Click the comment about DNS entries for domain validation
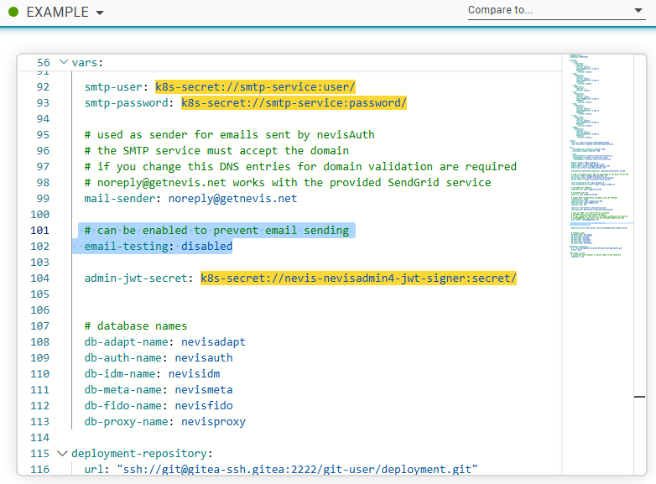656x484 pixels. pyautogui.click(x=300, y=166)
